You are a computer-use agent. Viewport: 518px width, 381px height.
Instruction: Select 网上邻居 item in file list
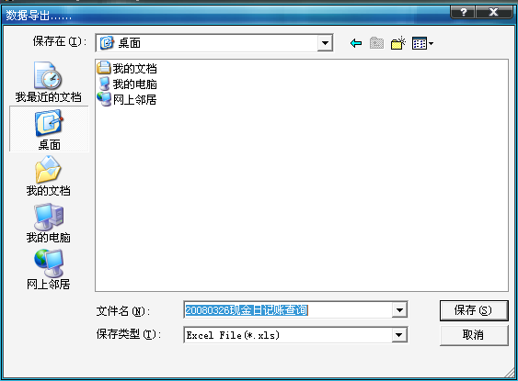[x=127, y=99]
